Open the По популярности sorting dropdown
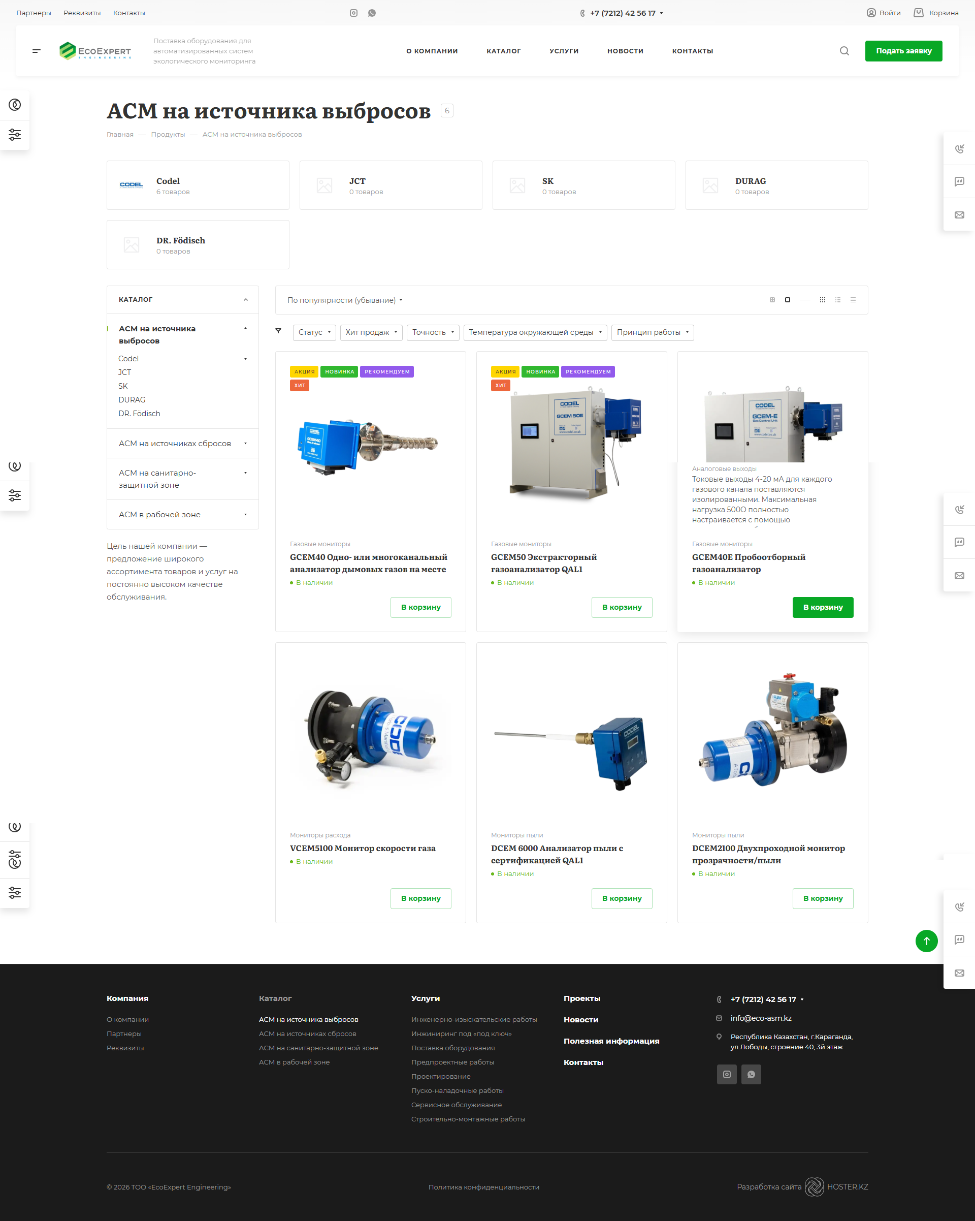 point(345,300)
